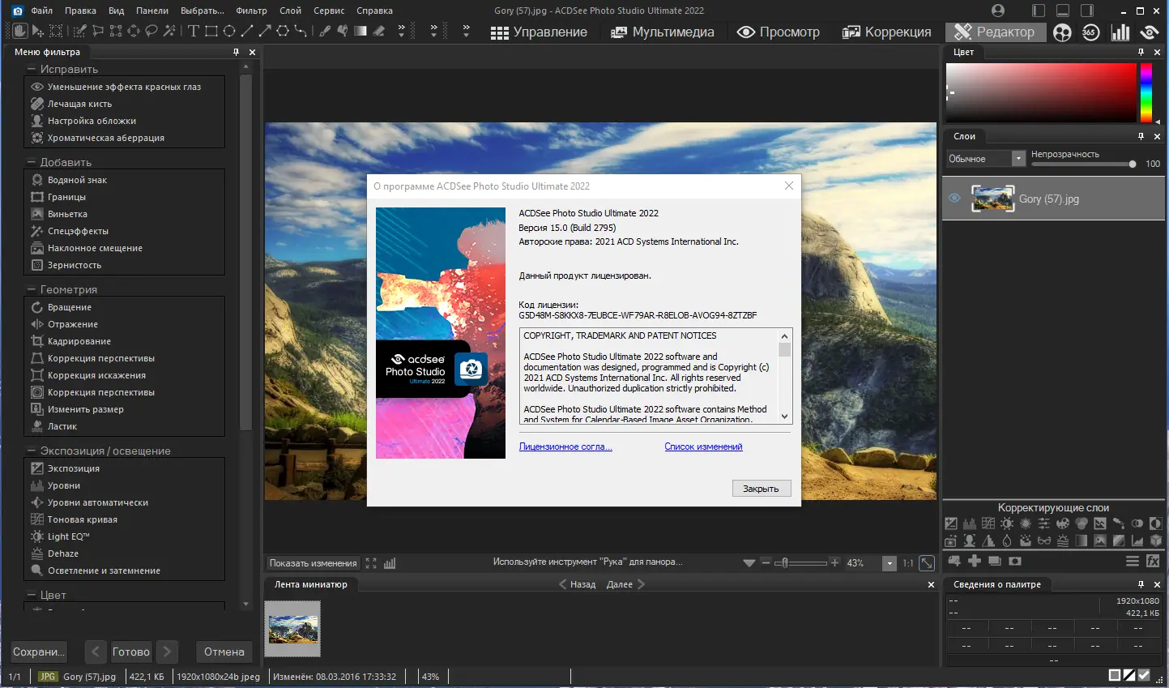
Task: Select the Fill bucket tool
Action: pyautogui.click(x=343, y=32)
